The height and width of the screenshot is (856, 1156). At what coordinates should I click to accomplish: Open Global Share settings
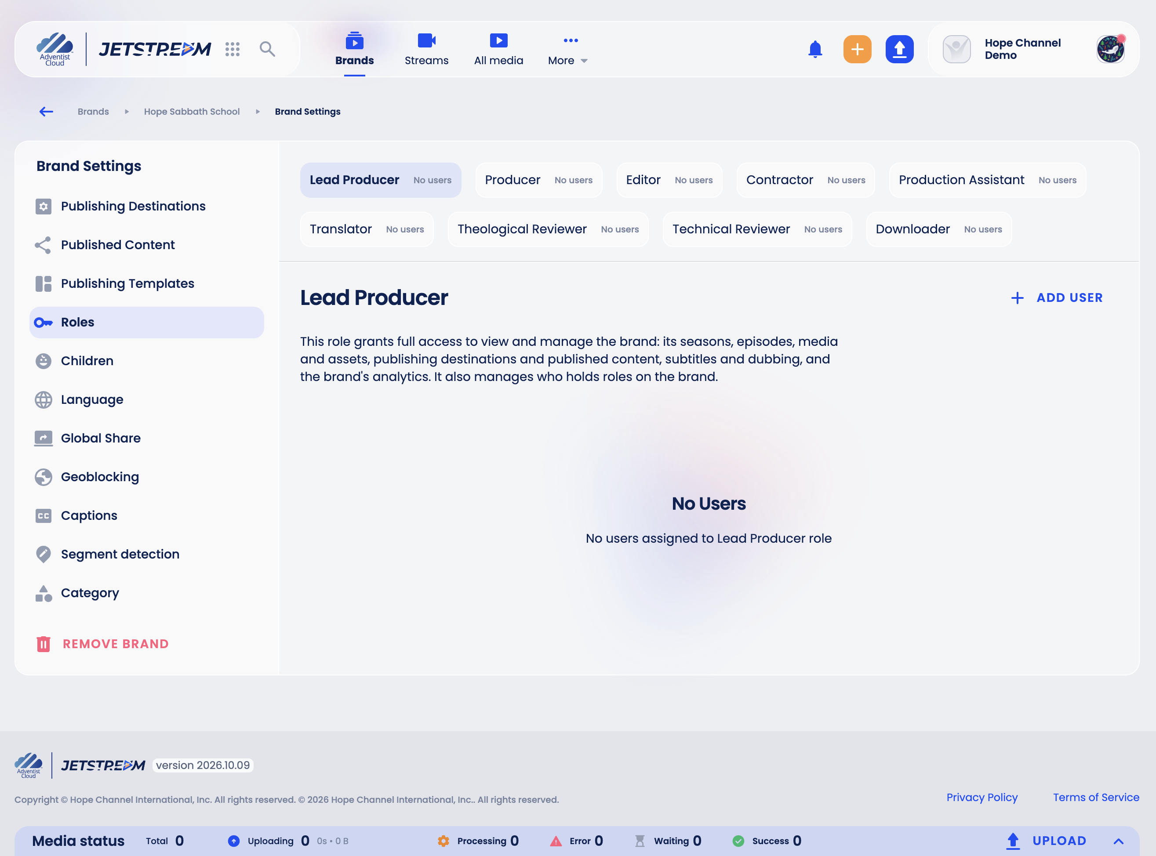click(x=147, y=439)
